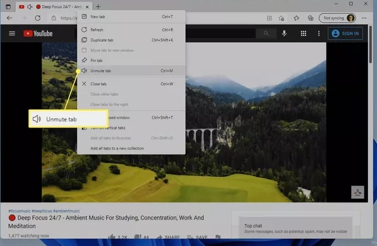
Task: Go back with the back arrow
Action: pyautogui.click(x=9, y=18)
